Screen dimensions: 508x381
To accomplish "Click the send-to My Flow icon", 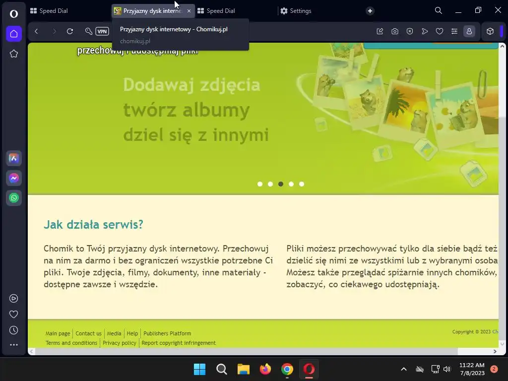I will 425,31.
